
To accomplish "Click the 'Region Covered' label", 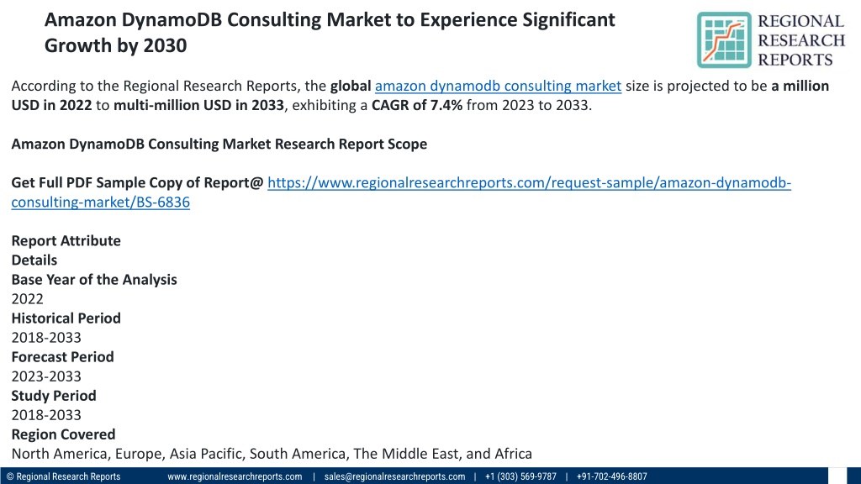I will [x=63, y=434].
